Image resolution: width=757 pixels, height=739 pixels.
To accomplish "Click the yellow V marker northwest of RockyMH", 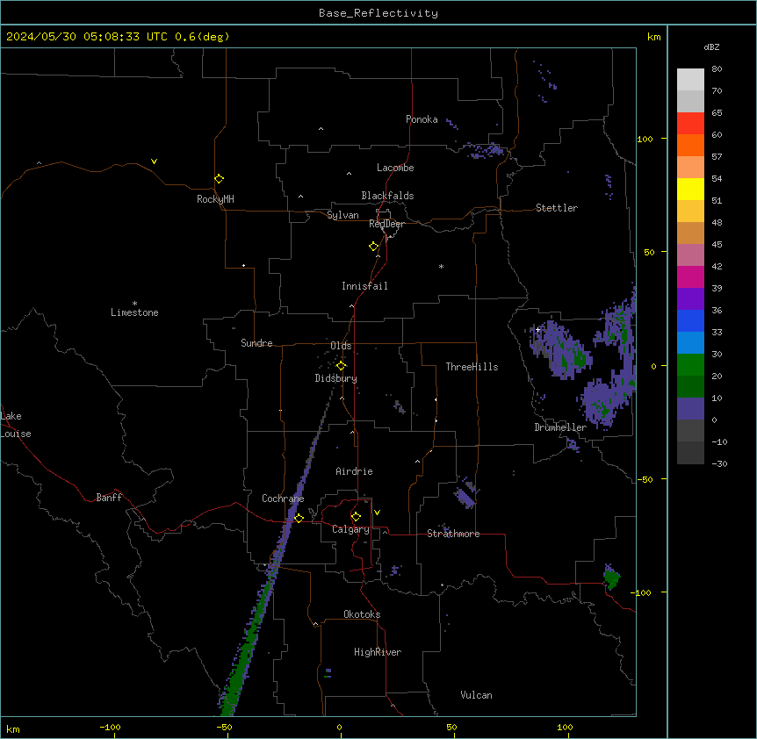I will [154, 161].
